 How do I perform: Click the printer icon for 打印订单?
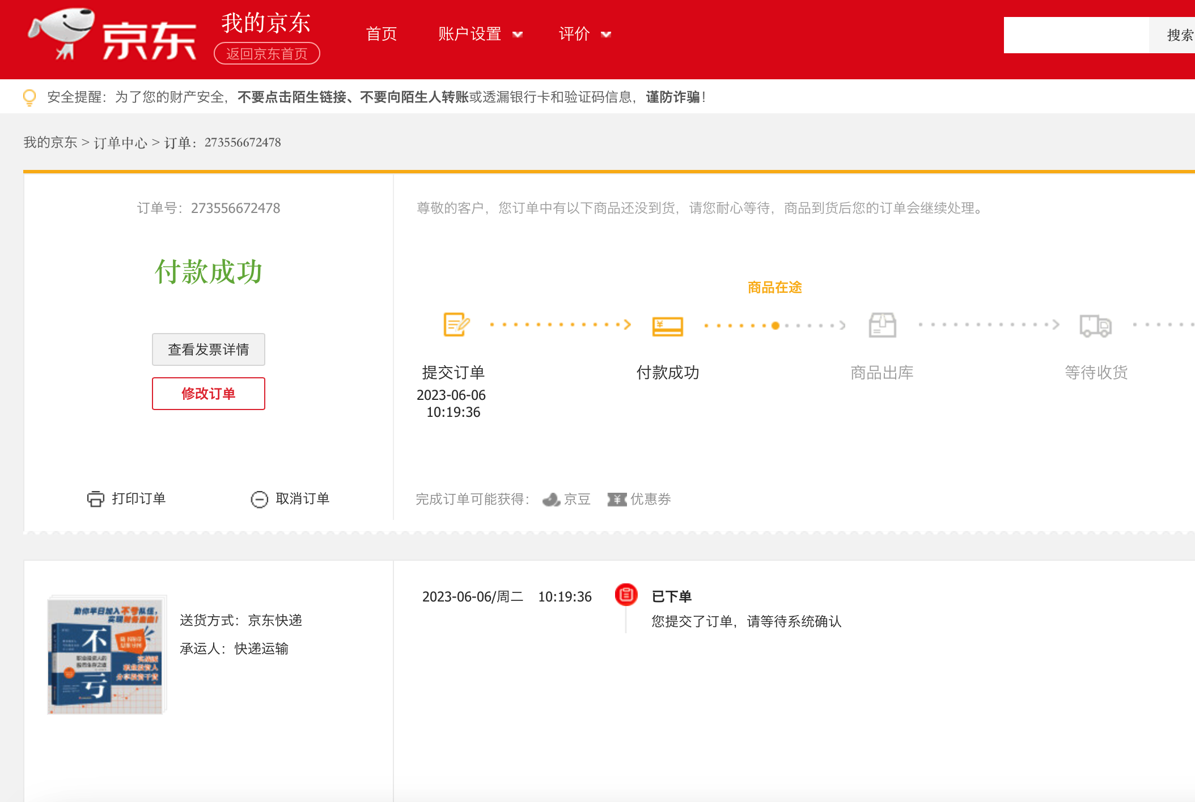[x=95, y=499]
